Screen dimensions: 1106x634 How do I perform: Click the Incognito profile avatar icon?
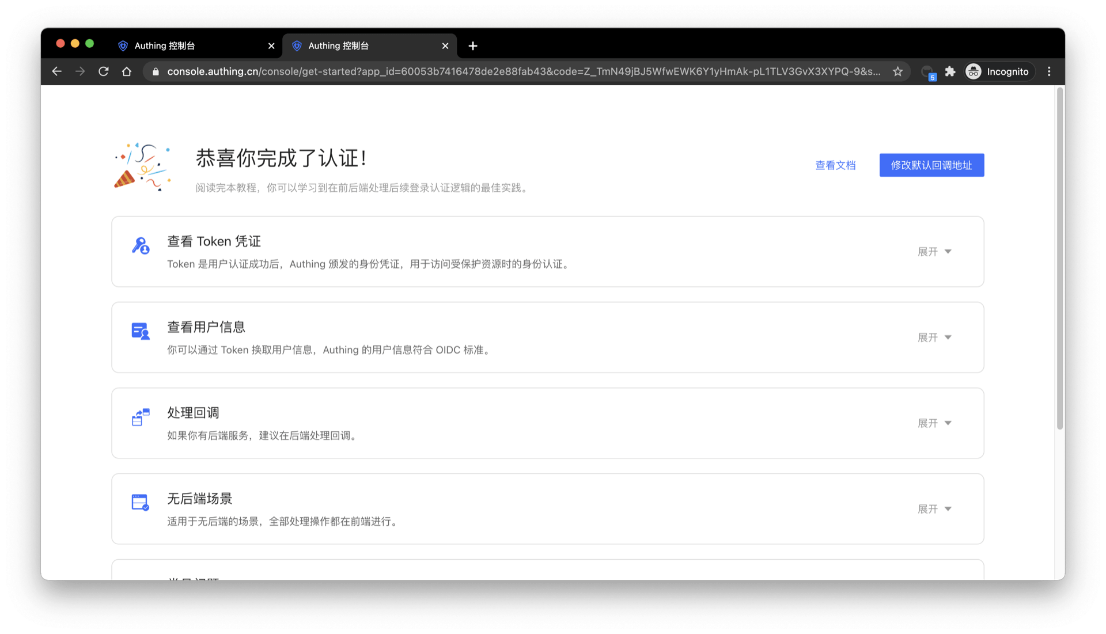click(974, 71)
